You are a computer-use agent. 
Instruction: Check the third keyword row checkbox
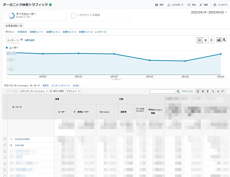pyautogui.click(x=5, y=151)
